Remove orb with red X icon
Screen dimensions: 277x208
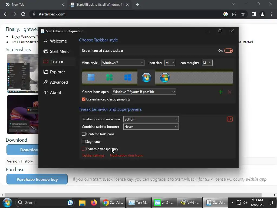[229, 92]
